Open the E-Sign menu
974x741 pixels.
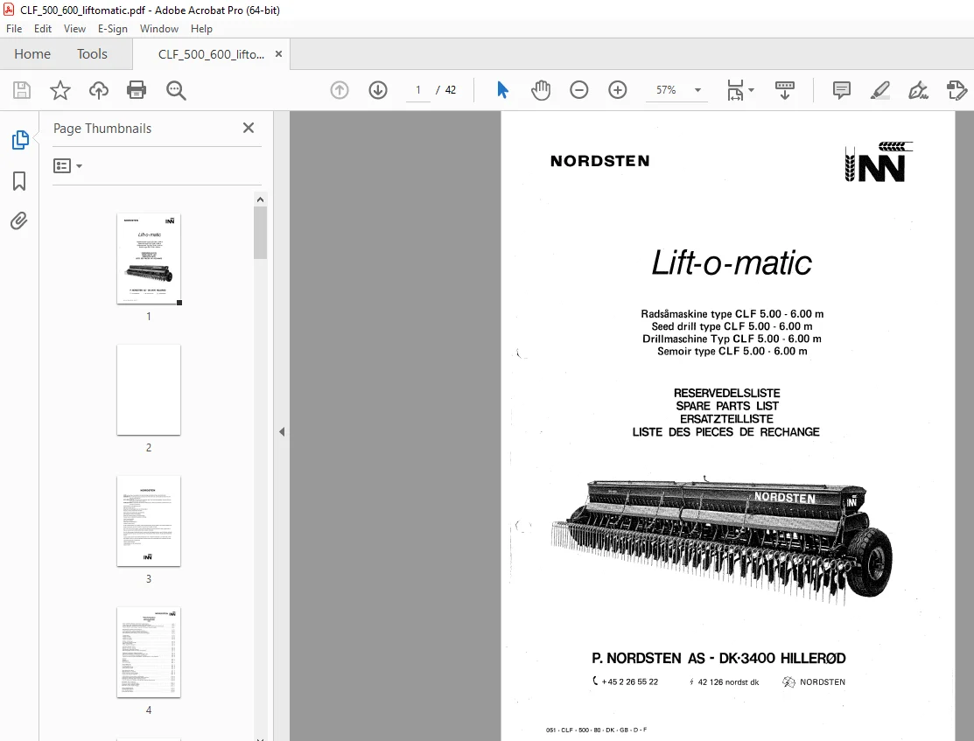[112, 29]
